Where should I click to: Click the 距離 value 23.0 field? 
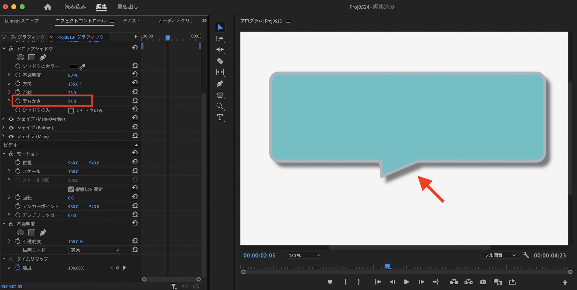tap(72, 93)
